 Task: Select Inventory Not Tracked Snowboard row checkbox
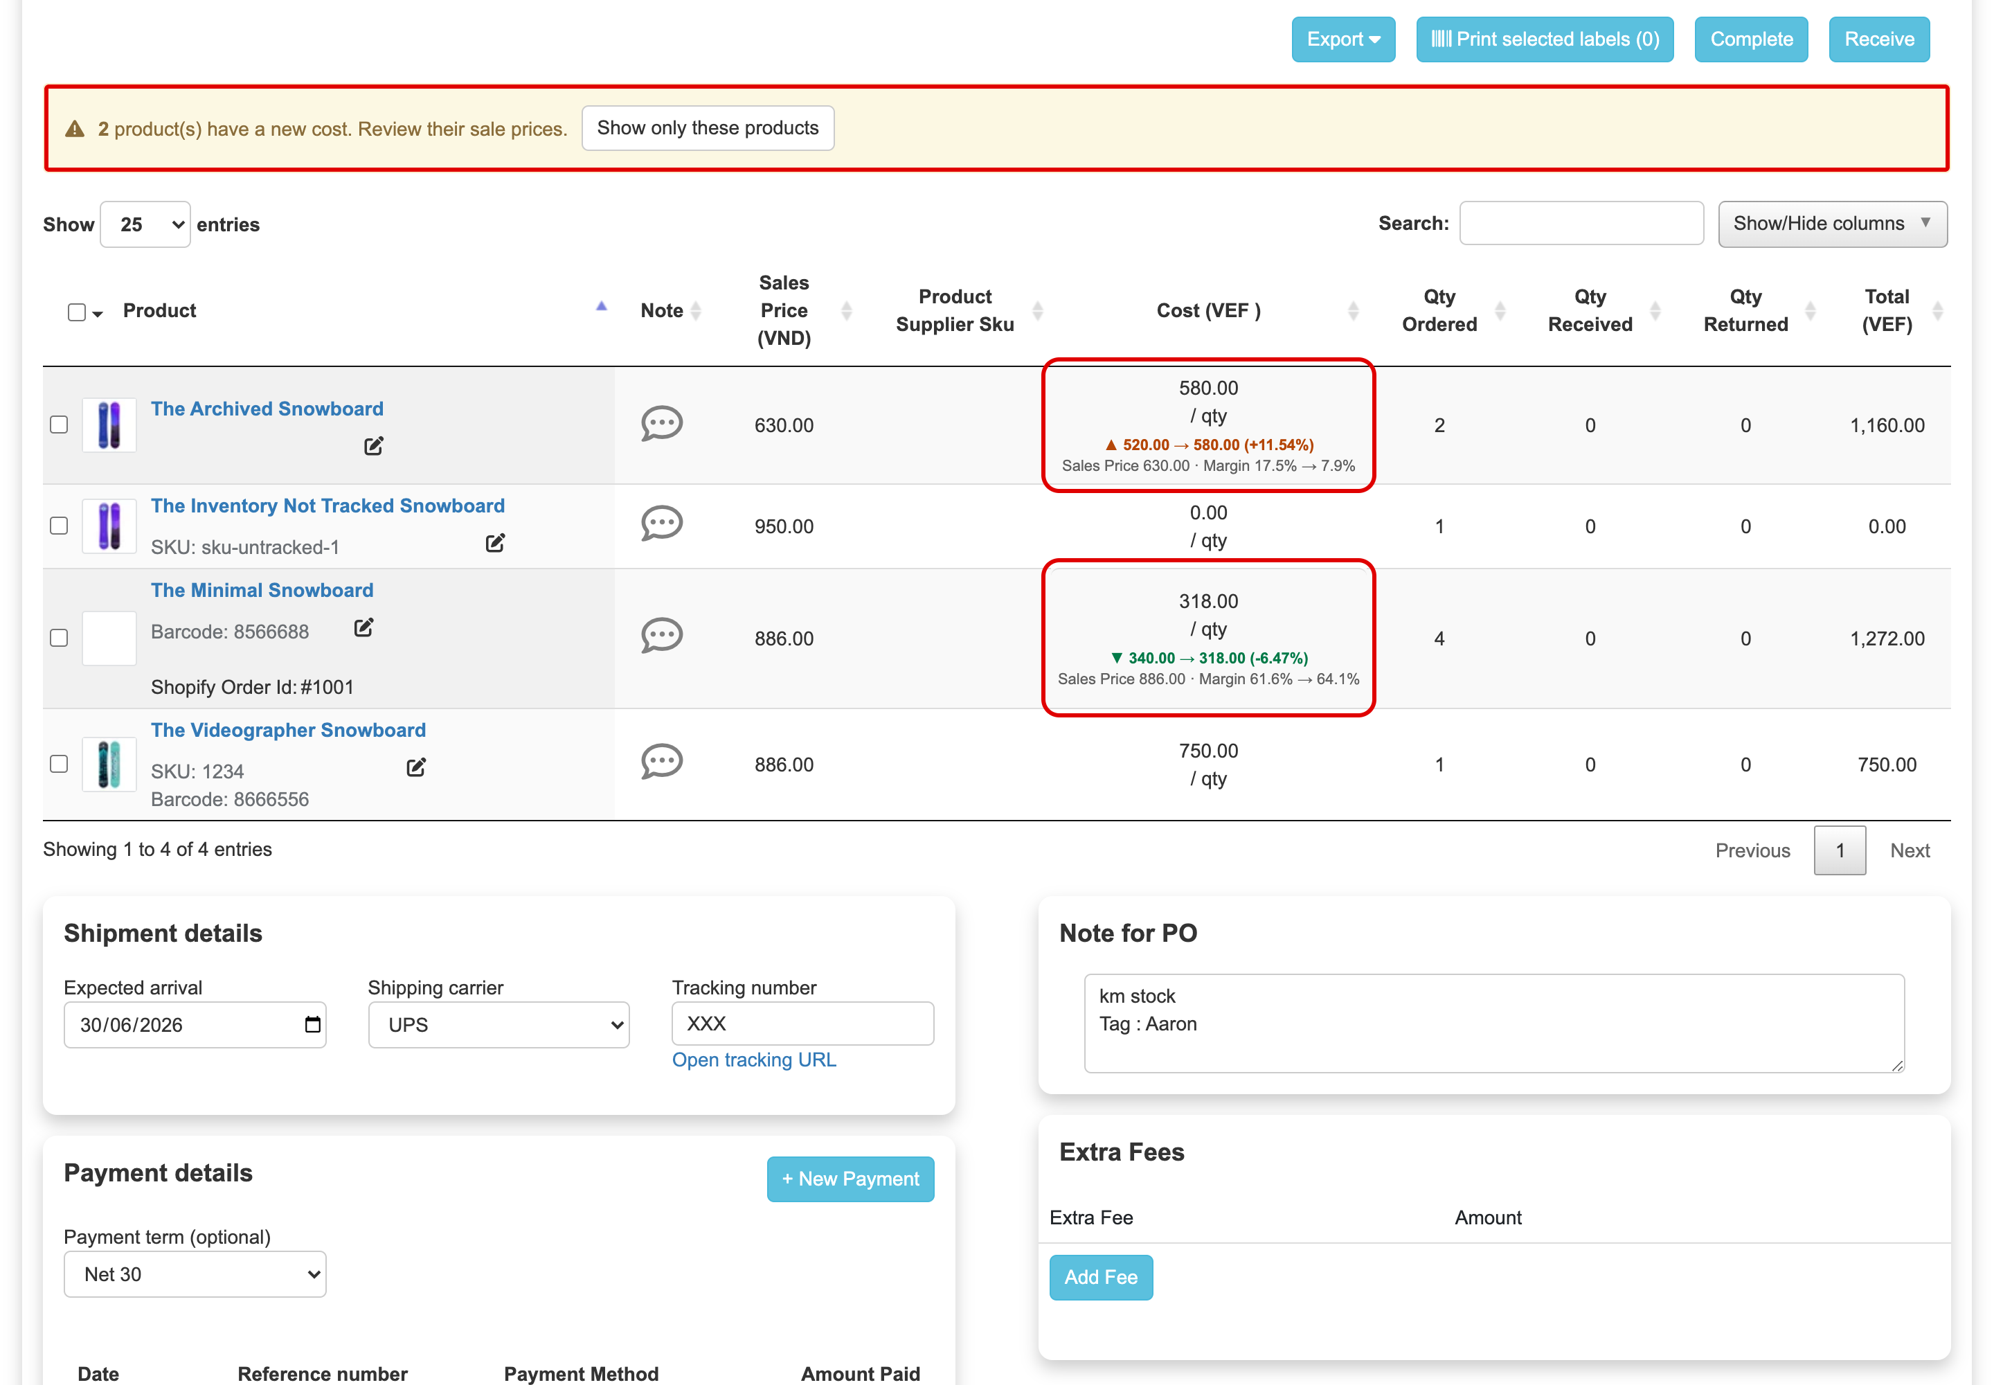[x=58, y=526]
